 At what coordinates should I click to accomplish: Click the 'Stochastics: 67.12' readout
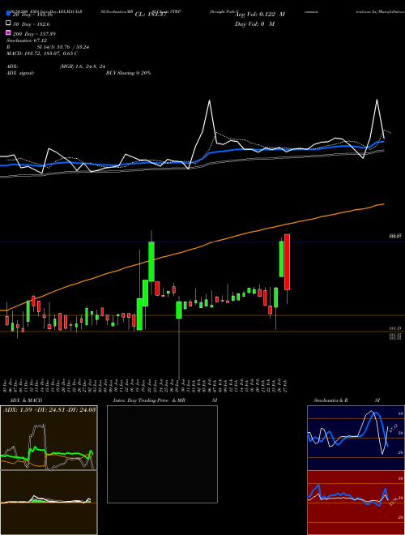27,41
